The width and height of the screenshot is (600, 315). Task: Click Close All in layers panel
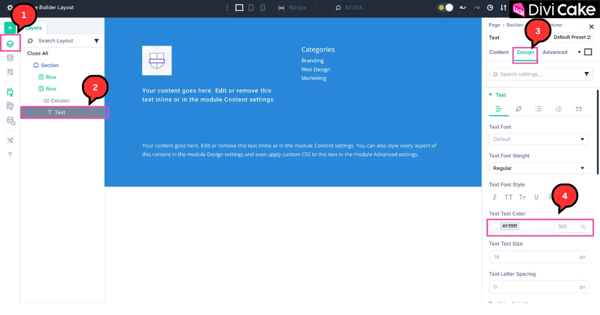37,53
